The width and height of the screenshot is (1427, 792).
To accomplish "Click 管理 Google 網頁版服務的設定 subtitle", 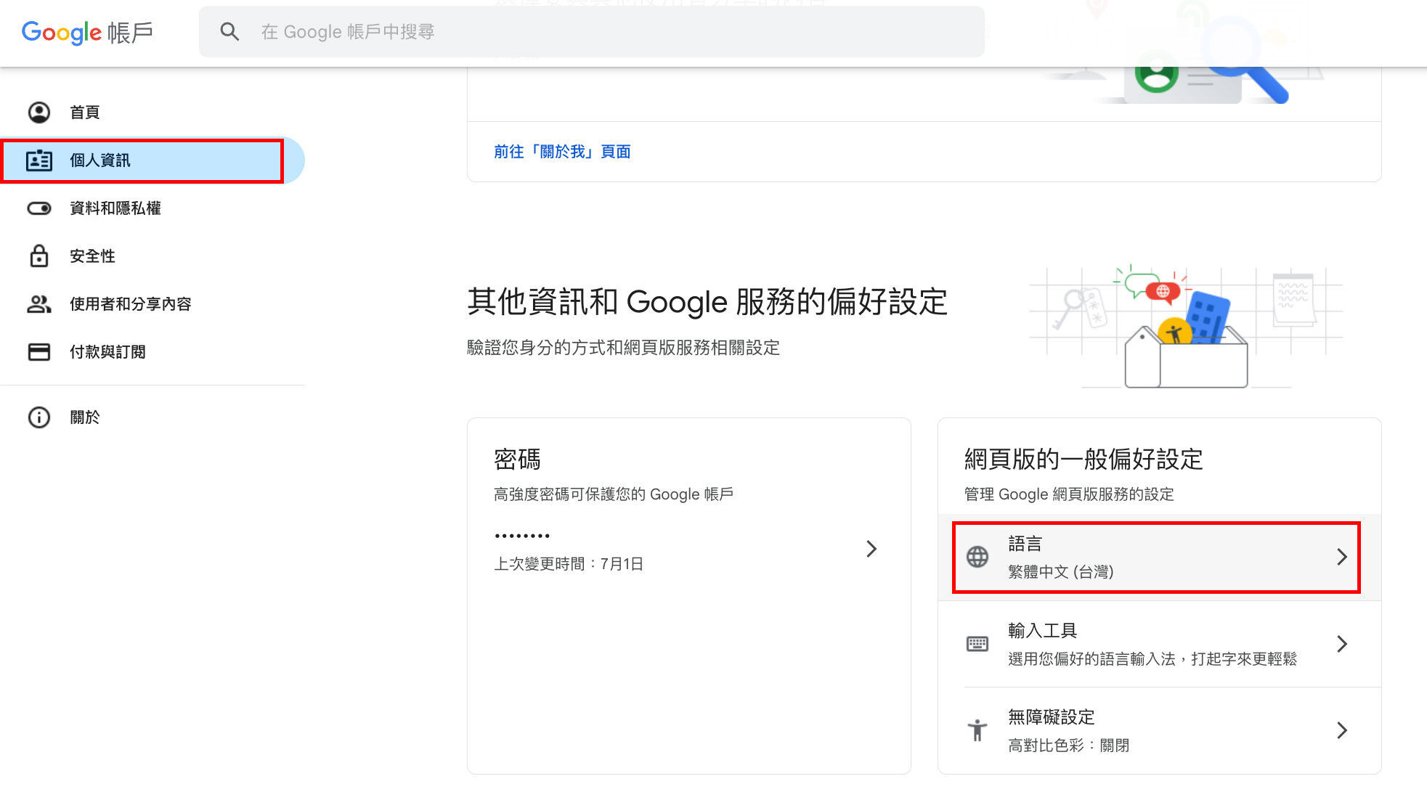I will coord(1069,494).
